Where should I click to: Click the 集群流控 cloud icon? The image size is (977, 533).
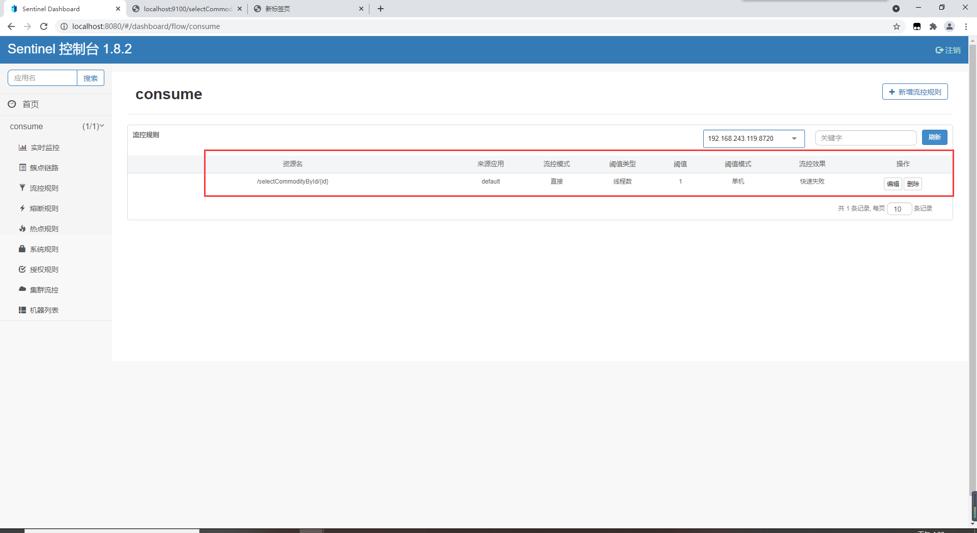22,289
